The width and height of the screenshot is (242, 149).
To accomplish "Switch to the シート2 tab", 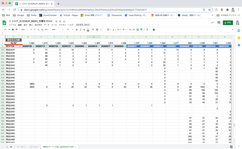I will 34,147.
